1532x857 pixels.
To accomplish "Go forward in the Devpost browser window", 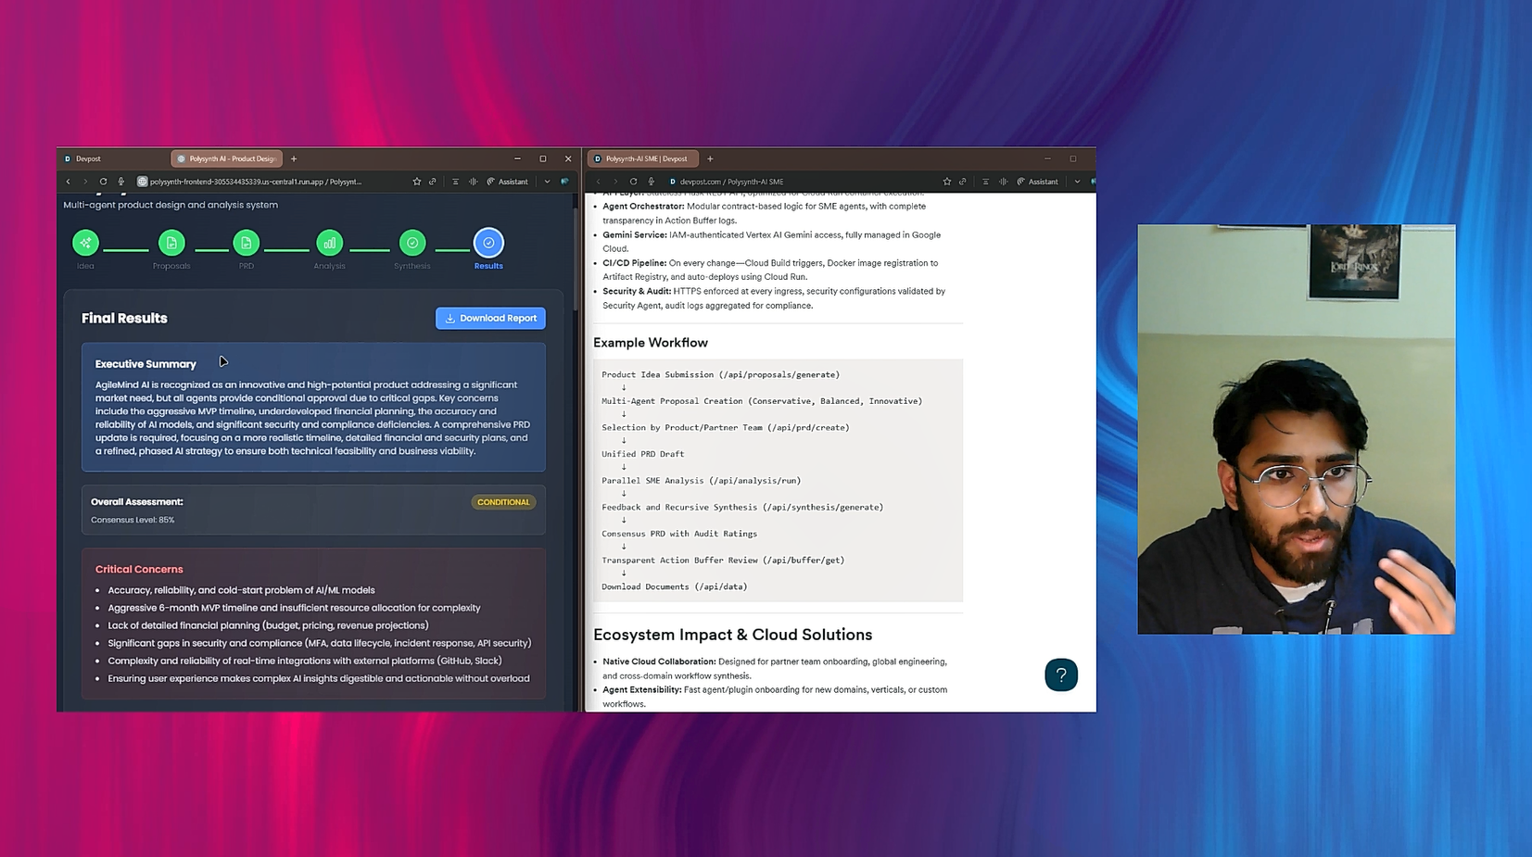I will pos(615,182).
